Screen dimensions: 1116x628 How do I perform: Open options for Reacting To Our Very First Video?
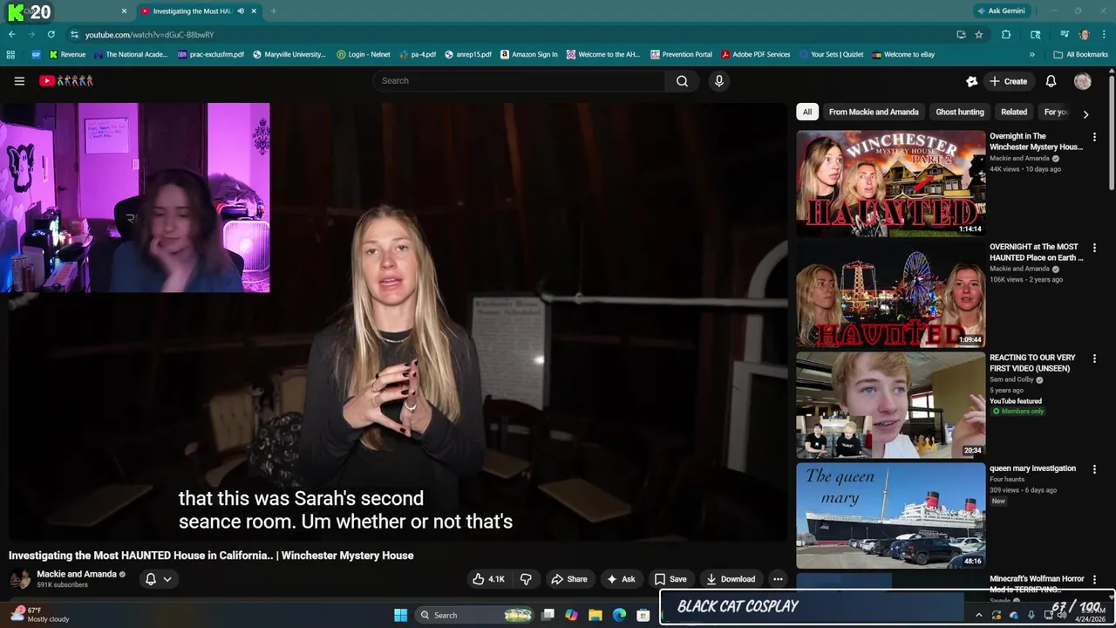pos(1094,358)
